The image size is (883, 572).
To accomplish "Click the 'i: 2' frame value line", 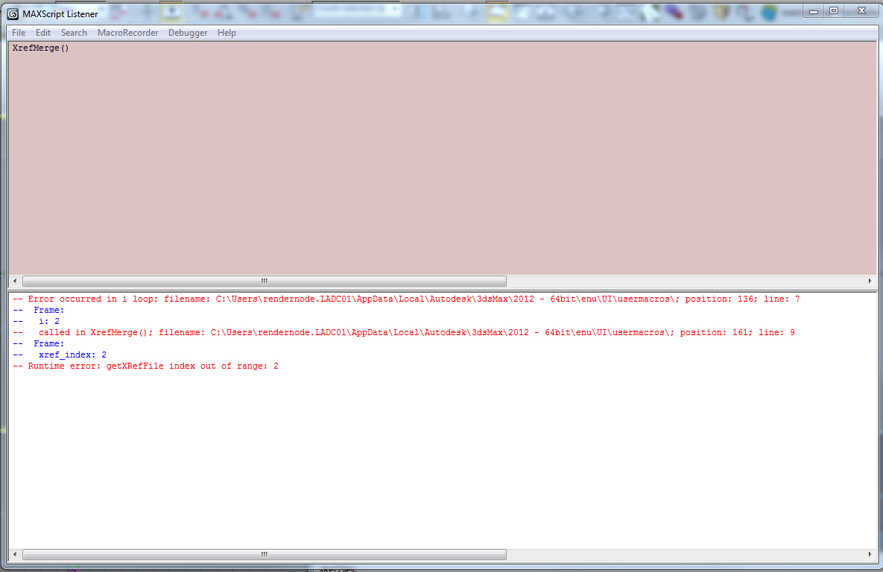I will click(x=36, y=322).
